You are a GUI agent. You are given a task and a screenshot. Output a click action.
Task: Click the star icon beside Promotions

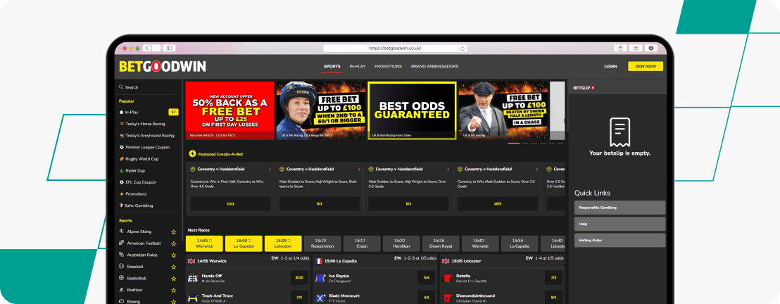(x=121, y=194)
